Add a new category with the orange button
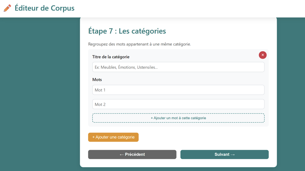The image size is (305, 171). tap(113, 137)
